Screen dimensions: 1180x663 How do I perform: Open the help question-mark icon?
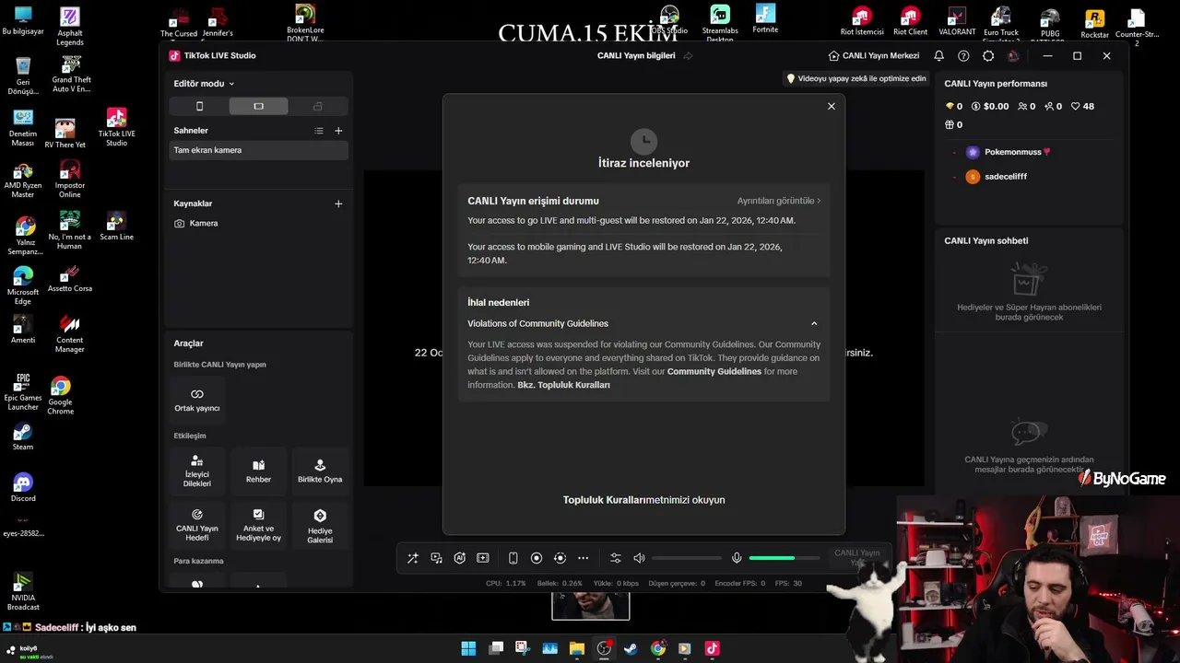pyautogui.click(x=963, y=55)
